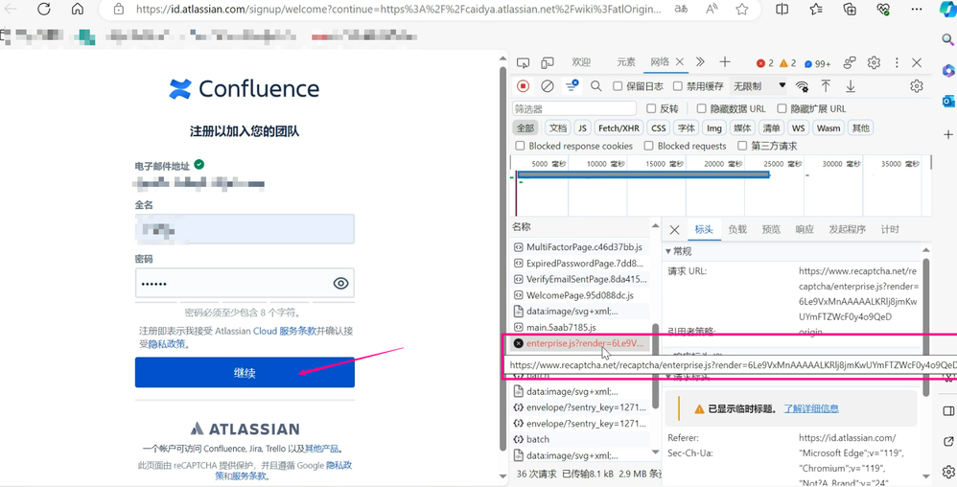957x487 pixels.
Task: Click the 密码 password field
Action: point(245,283)
